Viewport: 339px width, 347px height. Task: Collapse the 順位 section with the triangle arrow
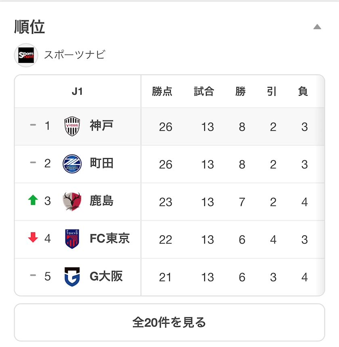click(x=317, y=27)
